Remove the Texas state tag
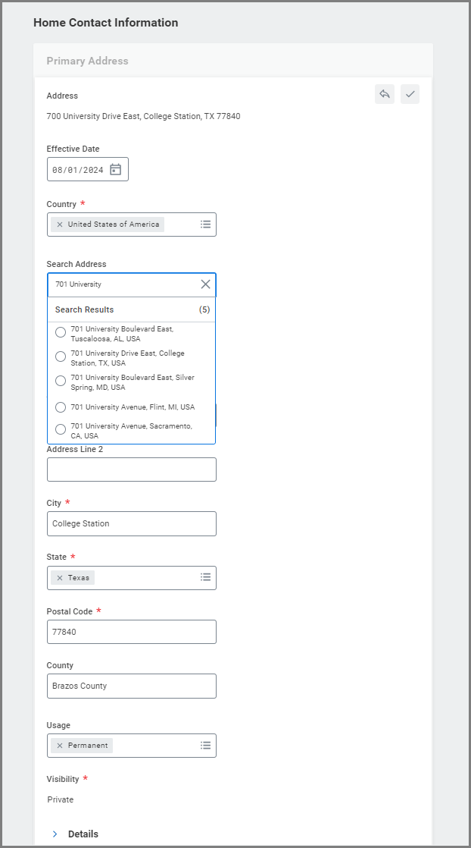 coord(60,578)
